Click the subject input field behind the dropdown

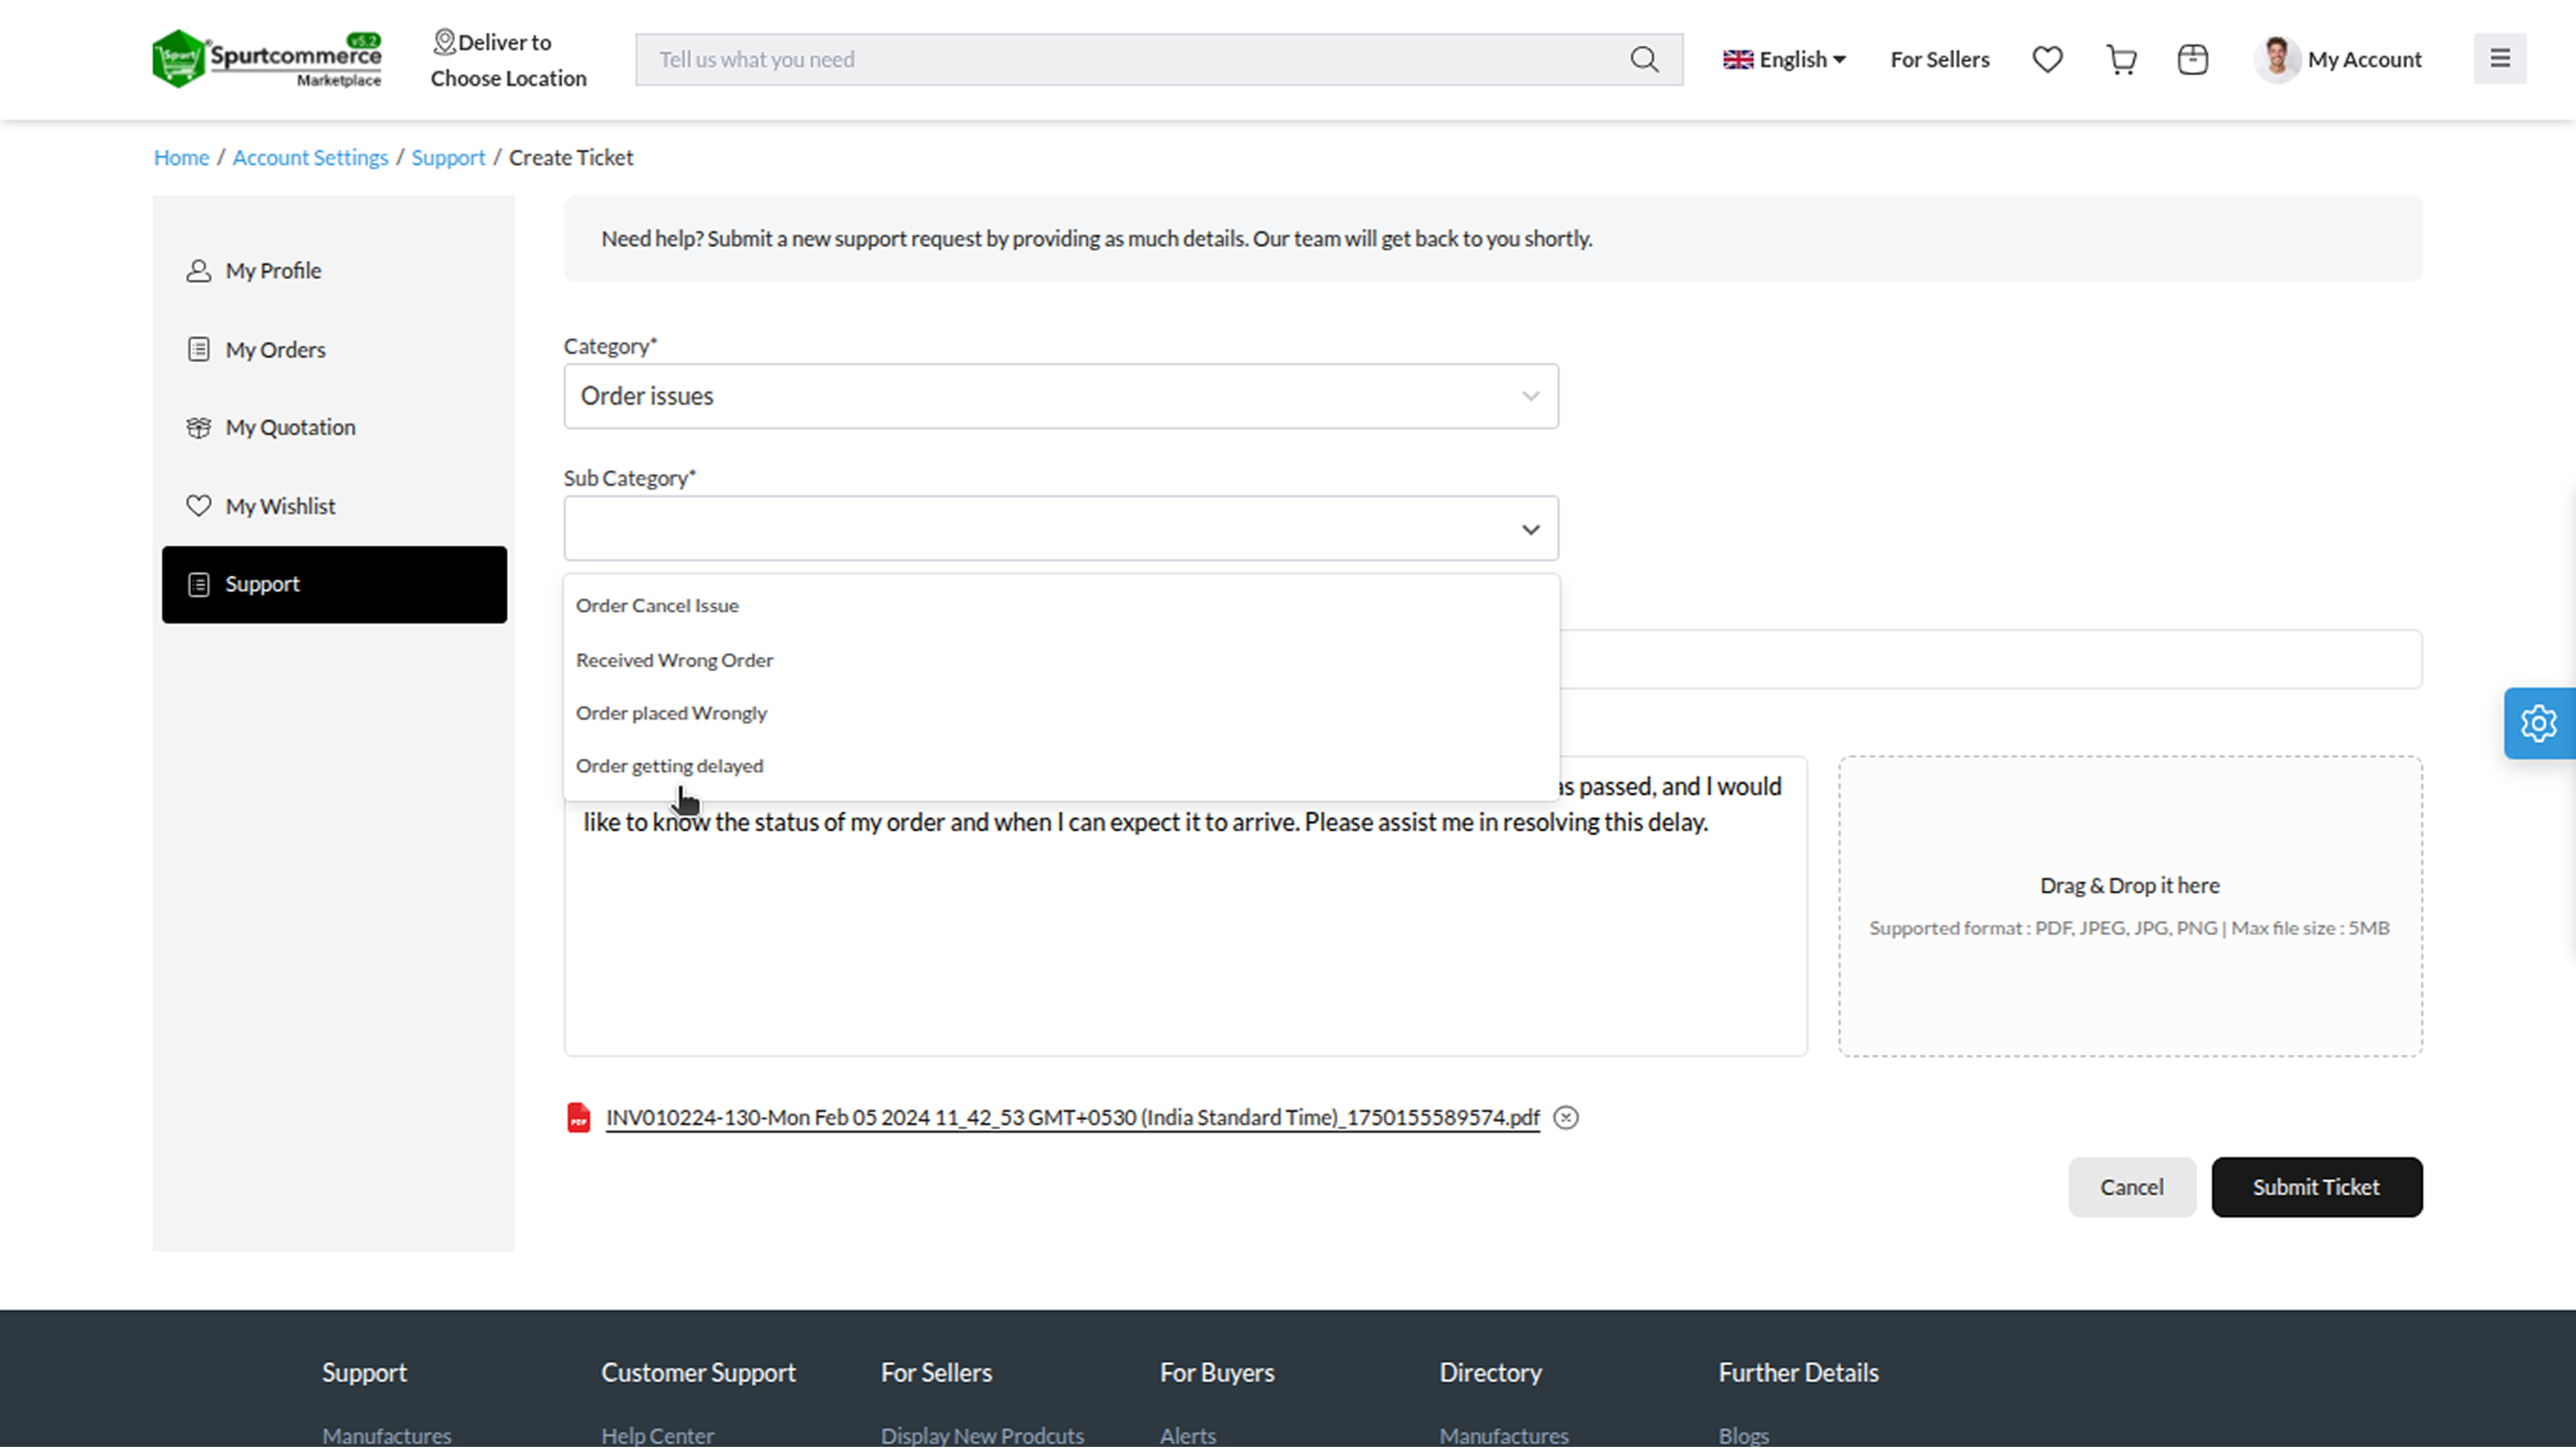point(1990,659)
